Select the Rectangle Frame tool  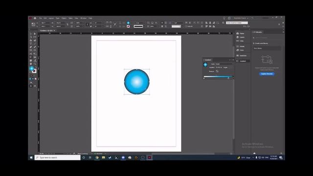(31, 50)
